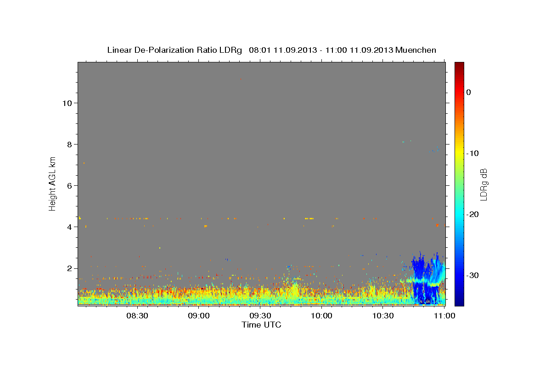The height and width of the screenshot is (367, 551).
Task: Click the height tick label 4
Action: tap(69, 227)
